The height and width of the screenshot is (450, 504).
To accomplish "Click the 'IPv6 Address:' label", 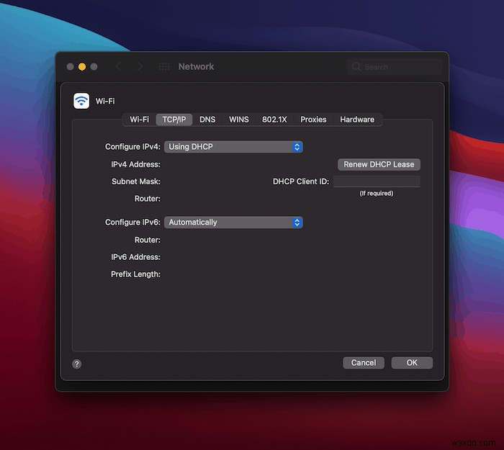I will 135,257.
